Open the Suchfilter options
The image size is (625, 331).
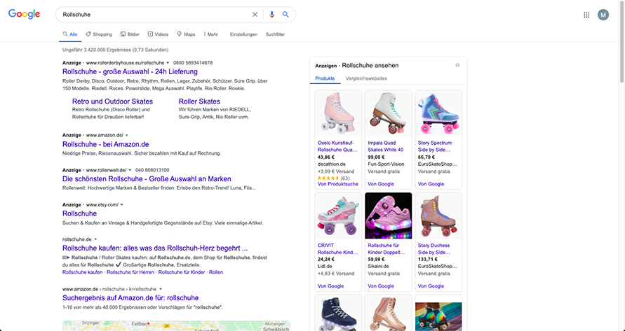point(275,34)
